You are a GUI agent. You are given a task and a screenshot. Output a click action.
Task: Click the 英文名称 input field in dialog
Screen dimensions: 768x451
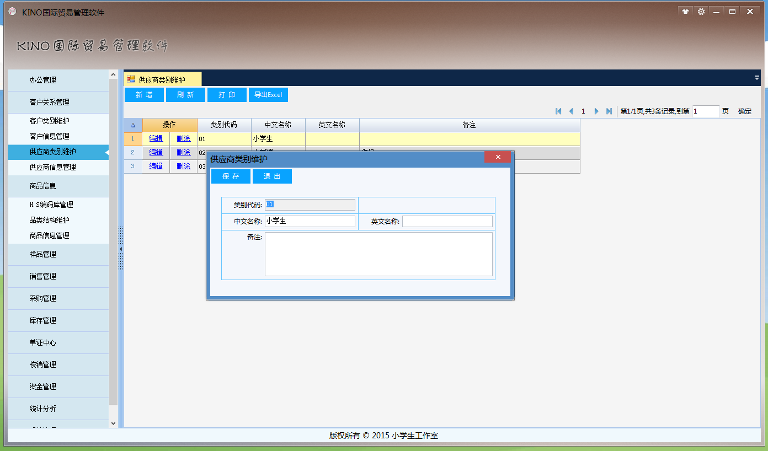(x=447, y=221)
